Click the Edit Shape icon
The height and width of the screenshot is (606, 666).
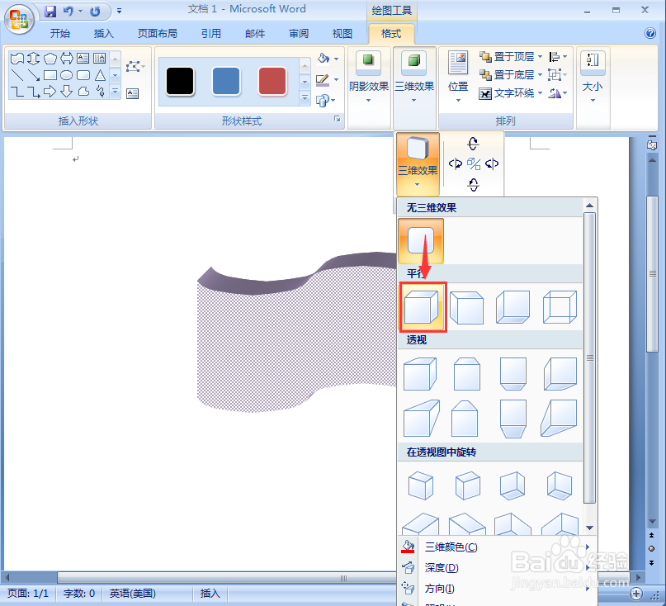click(133, 66)
